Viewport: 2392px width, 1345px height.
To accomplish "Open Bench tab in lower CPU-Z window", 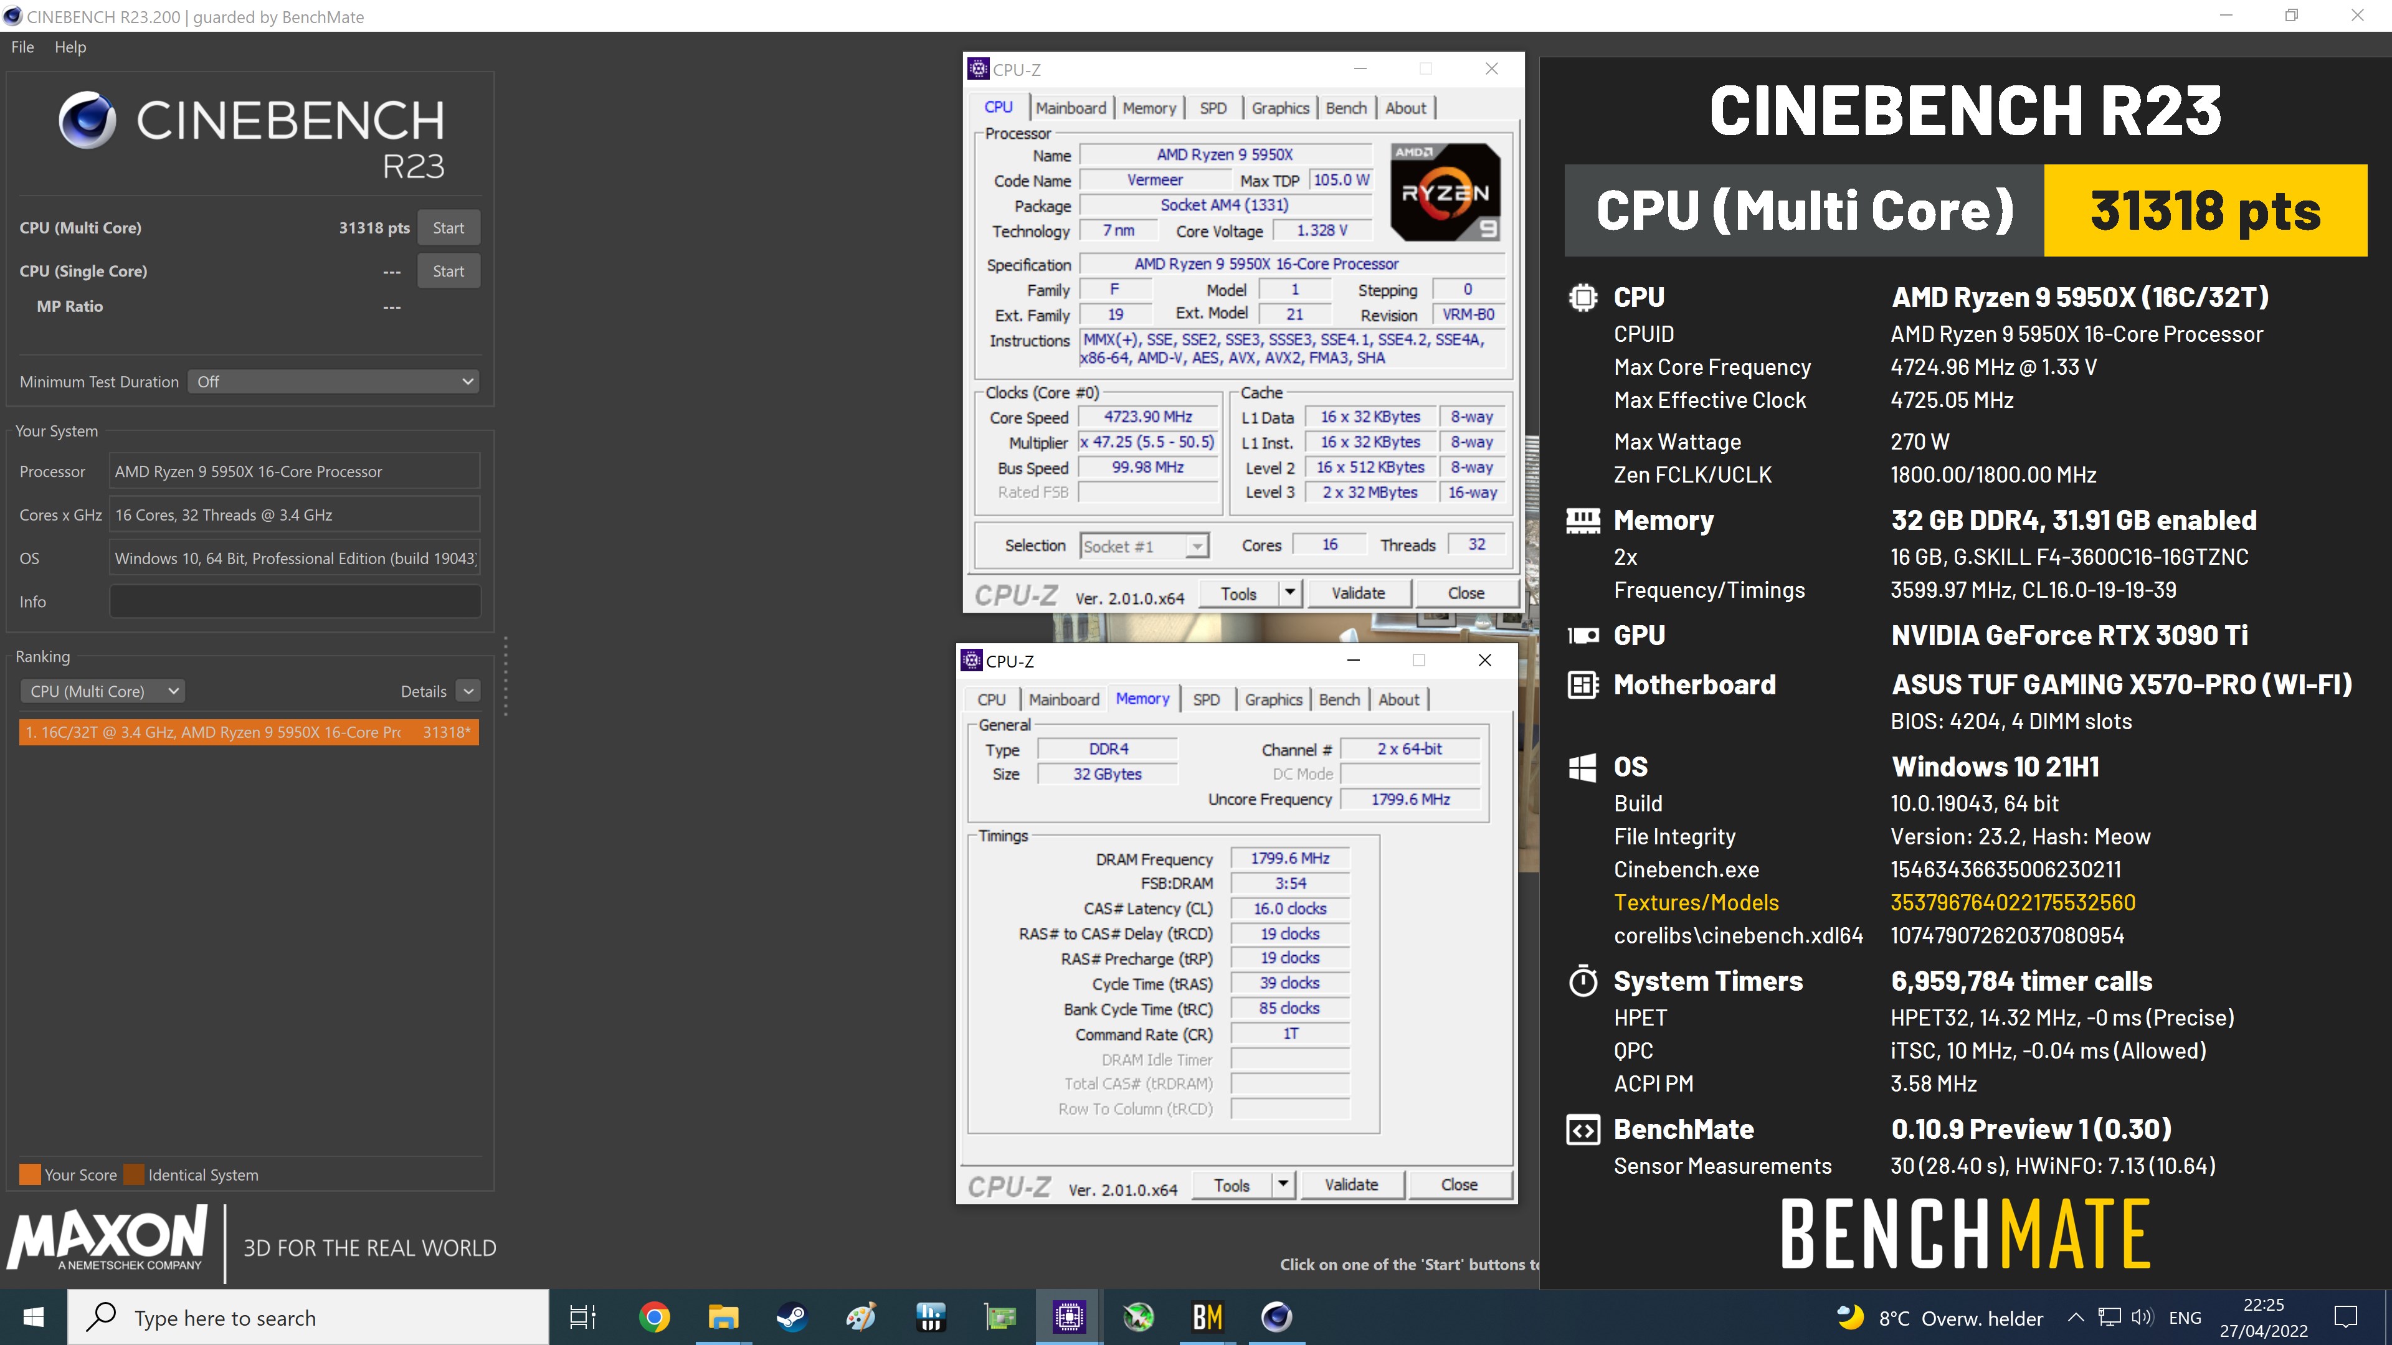I will pyautogui.click(x=1339, y=700).
